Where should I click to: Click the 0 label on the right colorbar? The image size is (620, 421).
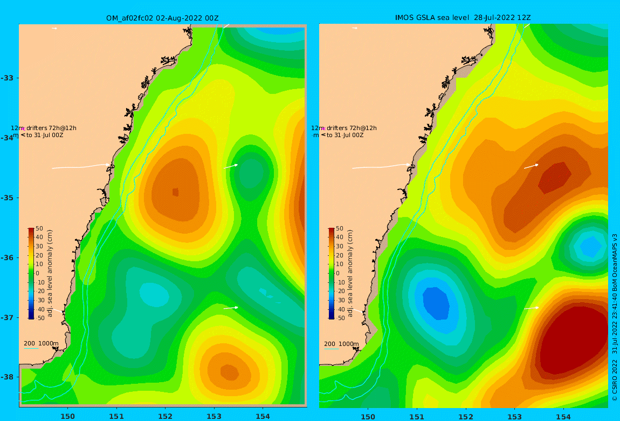337,274
